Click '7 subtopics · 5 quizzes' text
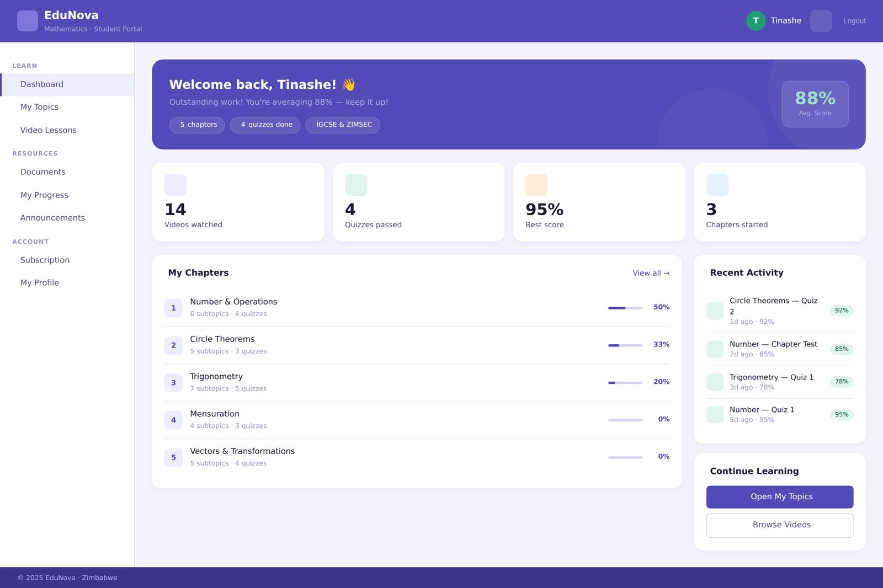Image resolution: width=883 pixels, height=588 pixels. point(228,389)
